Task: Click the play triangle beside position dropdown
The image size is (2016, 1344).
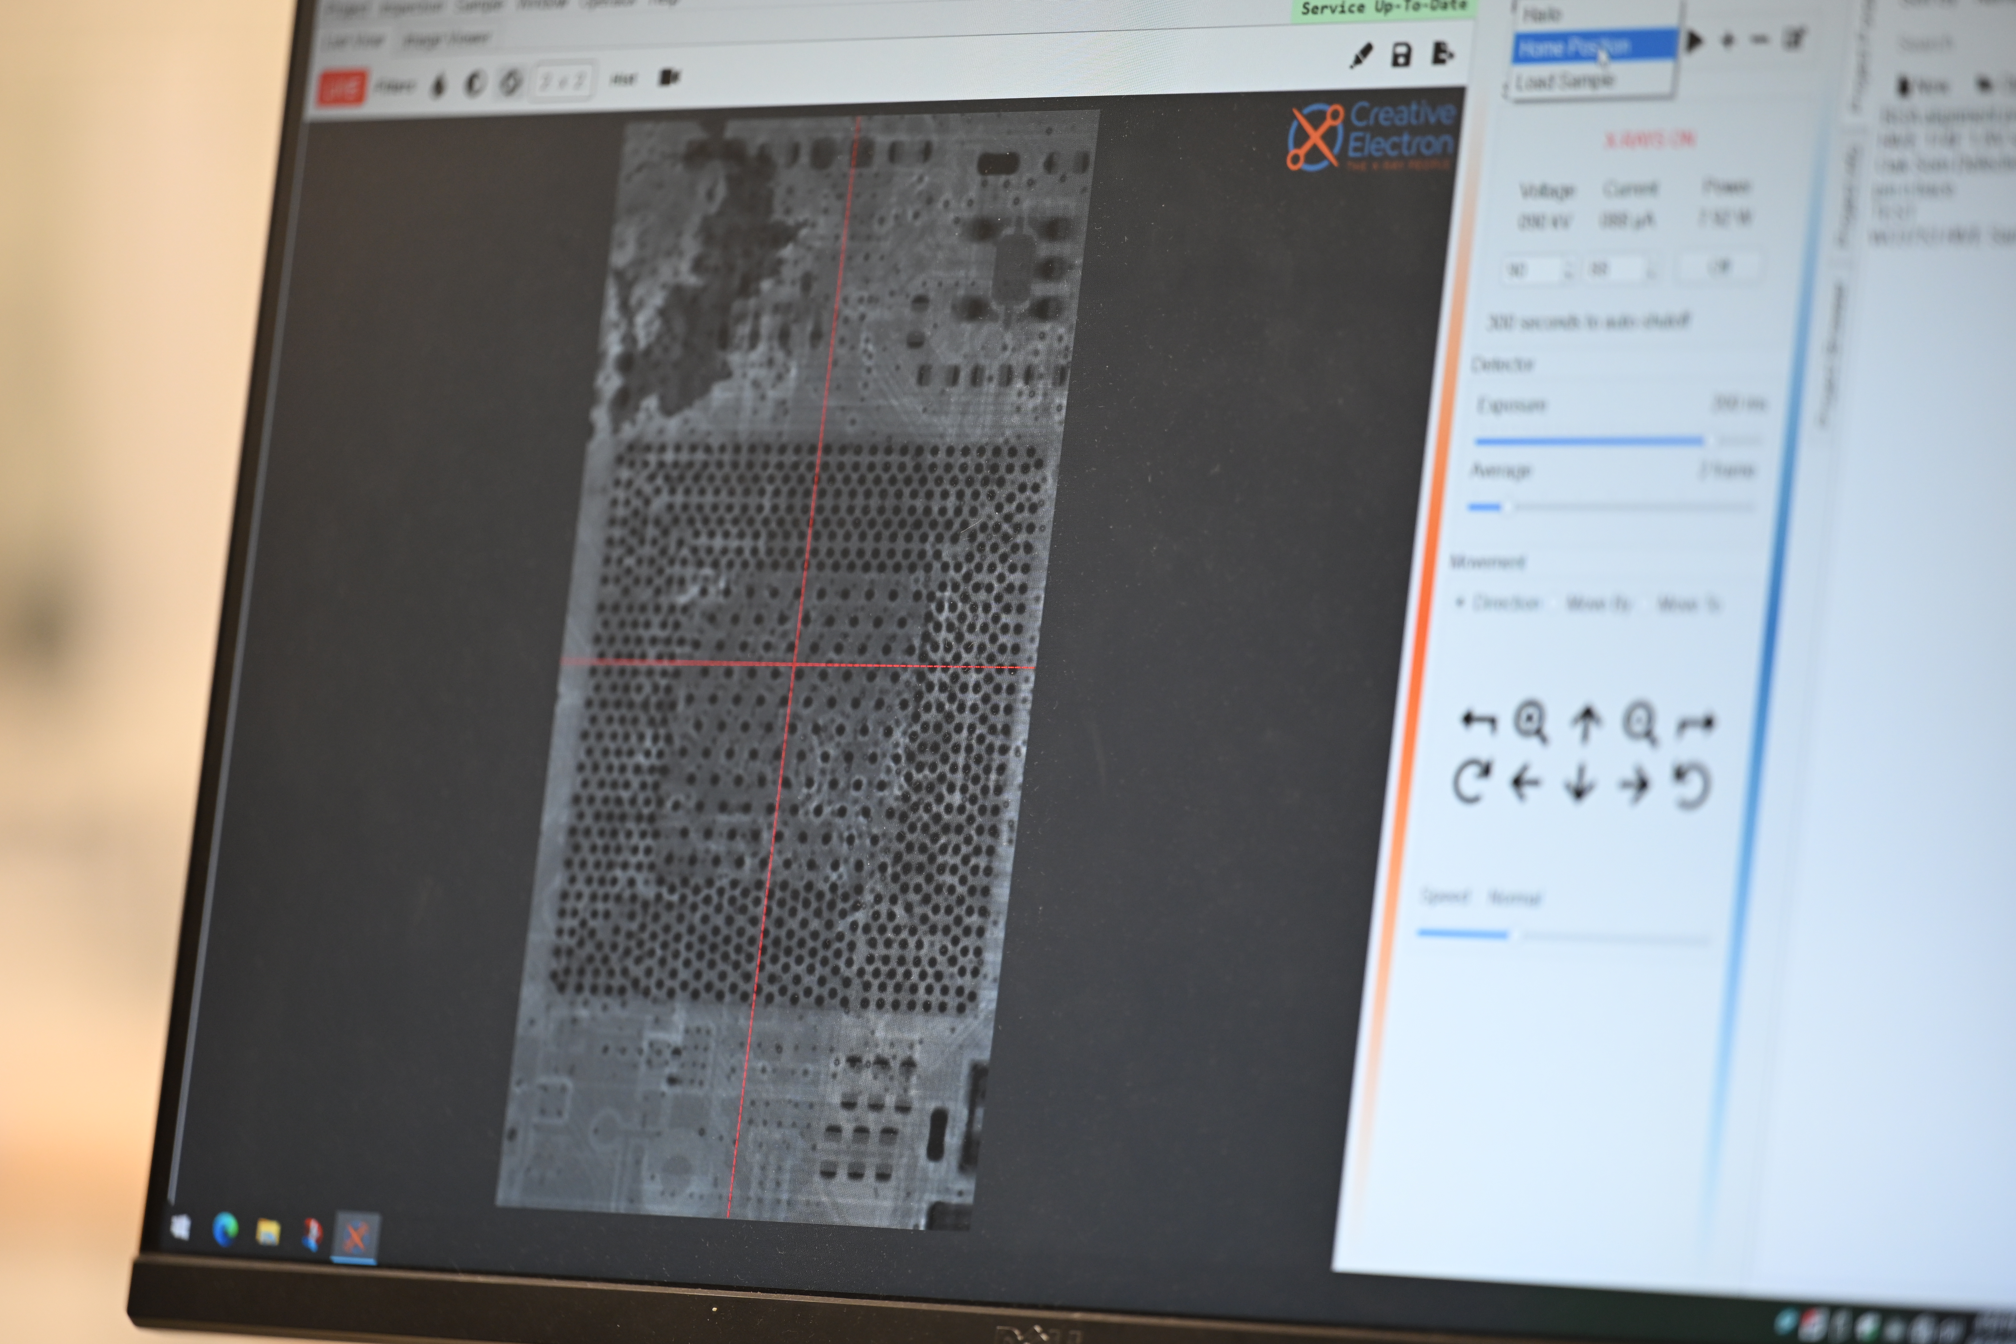Action: 1695,40
